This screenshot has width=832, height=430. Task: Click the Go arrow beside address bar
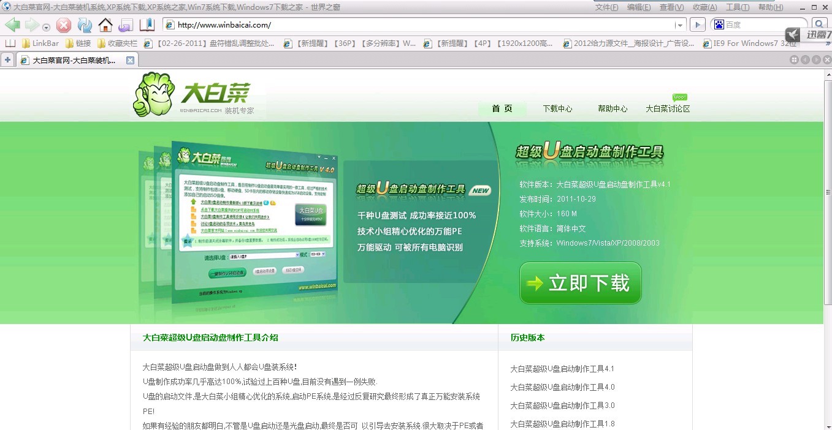697,25
